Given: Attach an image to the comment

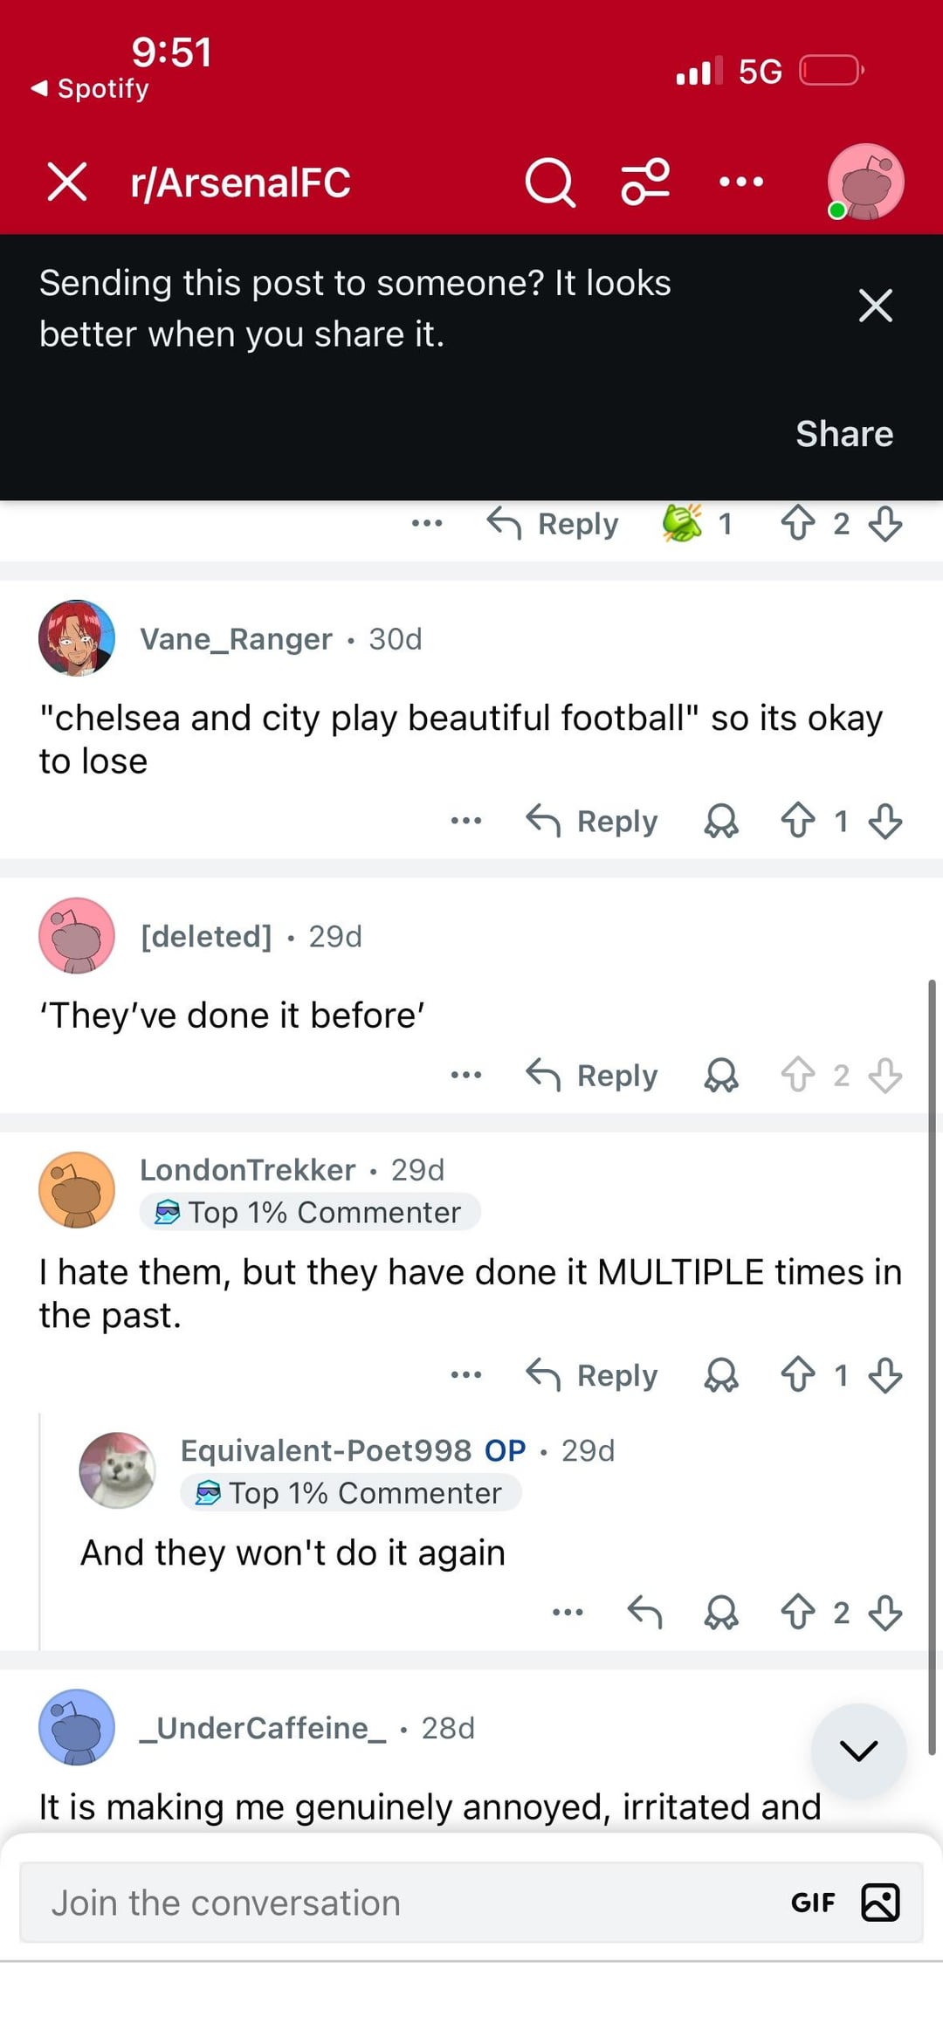Looking at the screenshot, I should [x=880, y=1903].
